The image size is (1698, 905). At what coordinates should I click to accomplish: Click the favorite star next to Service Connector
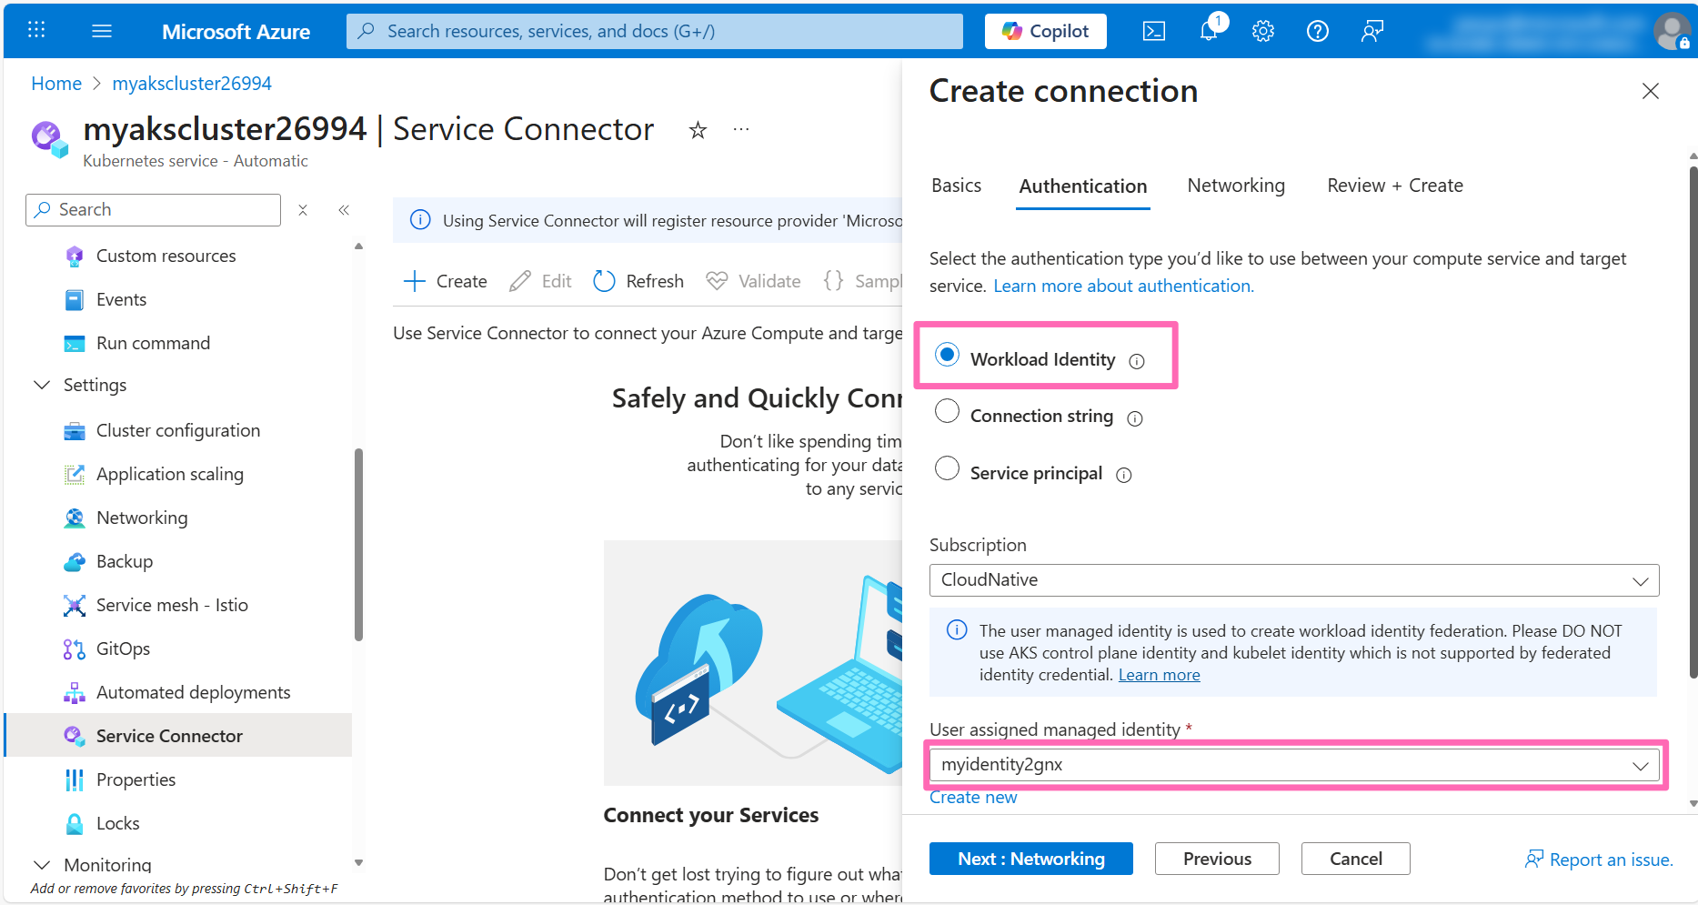698,130
